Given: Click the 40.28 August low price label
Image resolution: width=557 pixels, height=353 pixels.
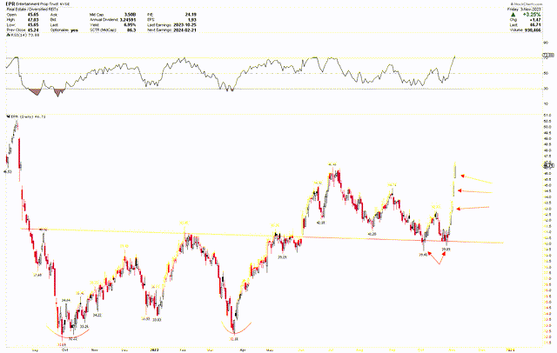Looking at the screenshot, I should (372, 234).
